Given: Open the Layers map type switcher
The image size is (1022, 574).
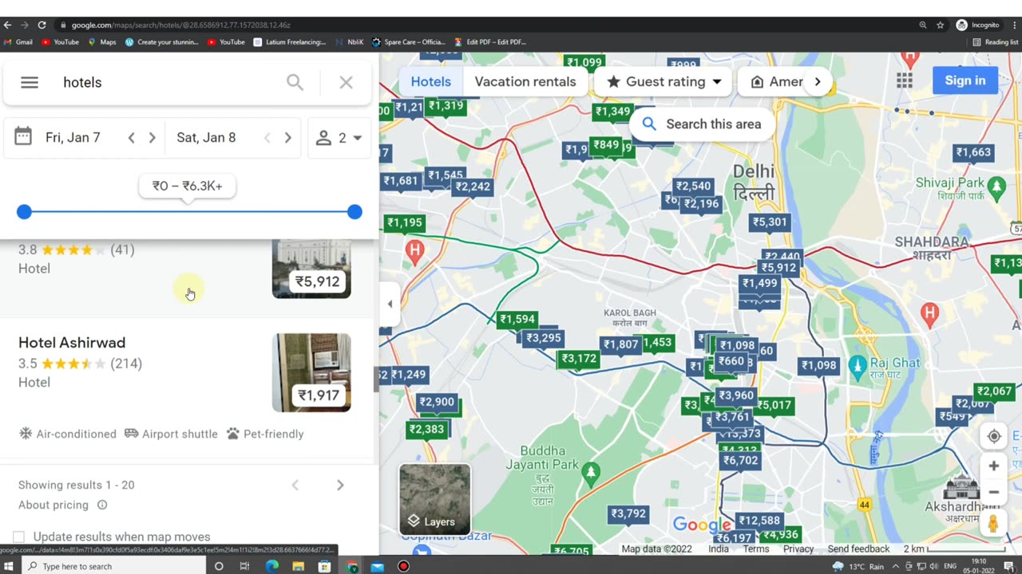Looking at the screenshot, I should 435,499.
